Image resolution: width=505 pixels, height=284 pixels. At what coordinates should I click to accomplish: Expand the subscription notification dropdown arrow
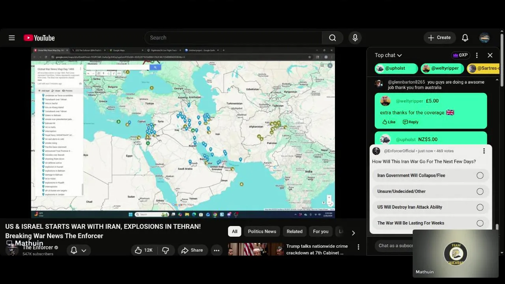[x=84, y=250]
